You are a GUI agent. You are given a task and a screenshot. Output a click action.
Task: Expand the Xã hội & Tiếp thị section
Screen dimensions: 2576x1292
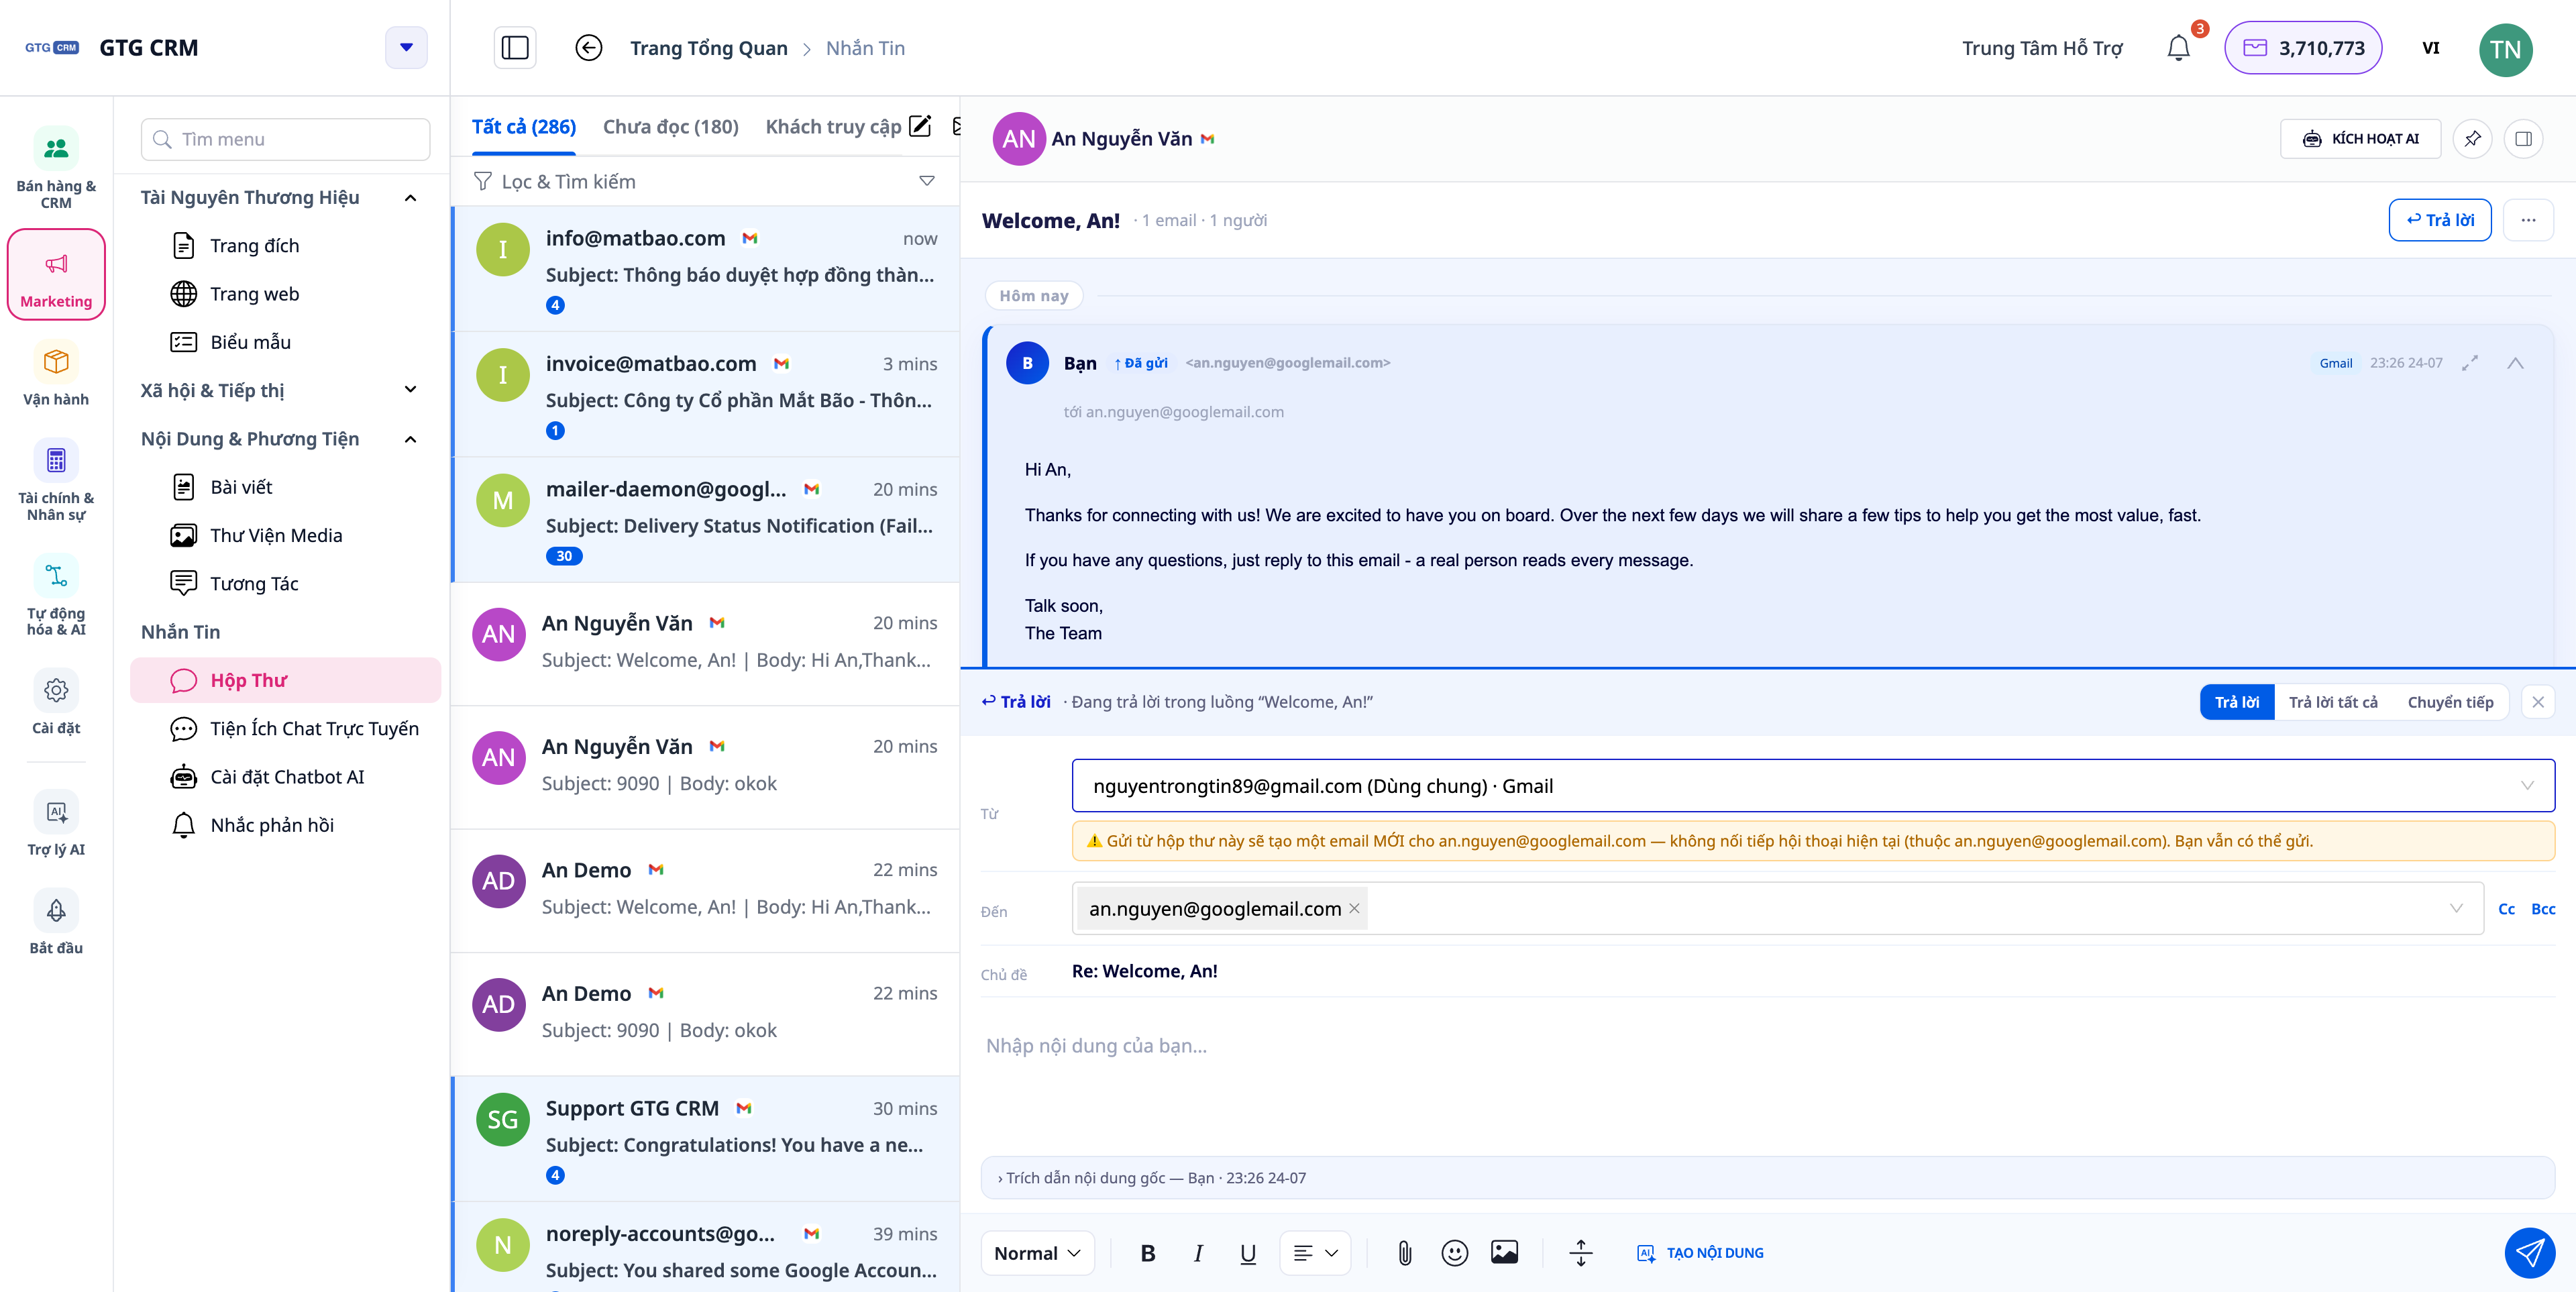pos(279,390)
